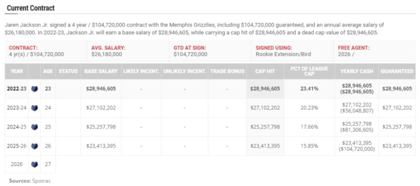Click the AGE column header
Image resolution: width=420 pixels, height=186 pixels.
click(x=48, y=71)
